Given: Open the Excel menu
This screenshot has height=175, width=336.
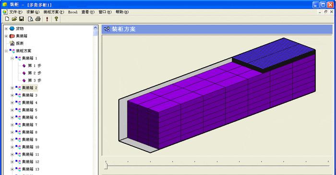Looking at the screenshot, I should [72, 12].
